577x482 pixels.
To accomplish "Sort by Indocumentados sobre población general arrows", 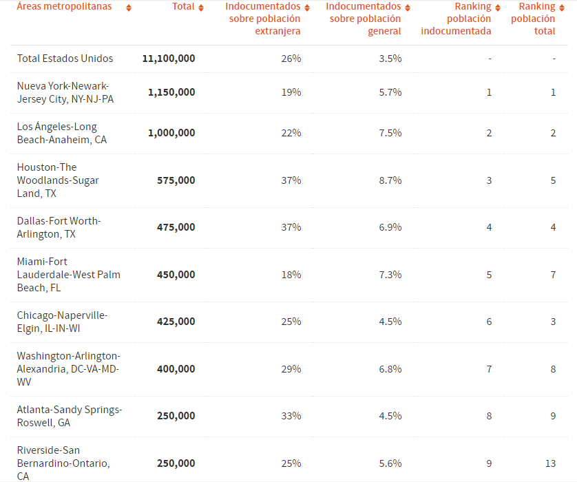I will [x=408, y=8].
